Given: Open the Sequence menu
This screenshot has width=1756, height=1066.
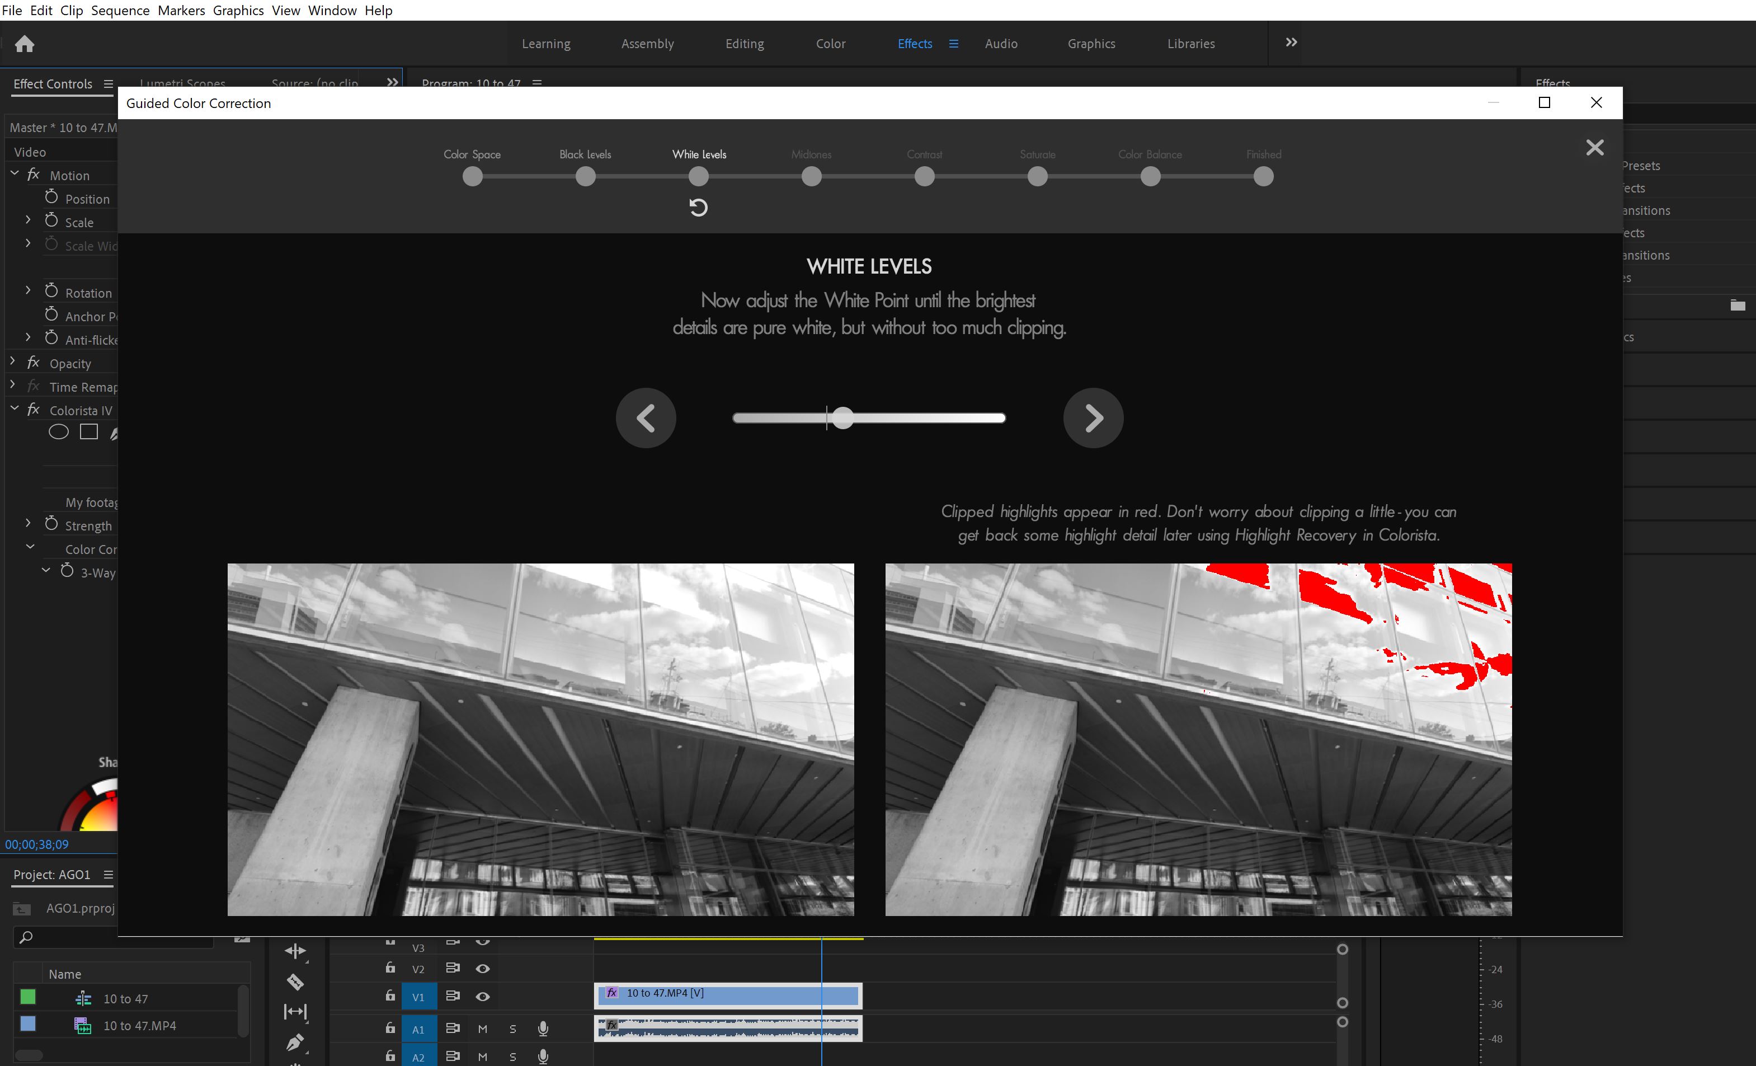Looking at the screenshot, I should coord(120,10).
